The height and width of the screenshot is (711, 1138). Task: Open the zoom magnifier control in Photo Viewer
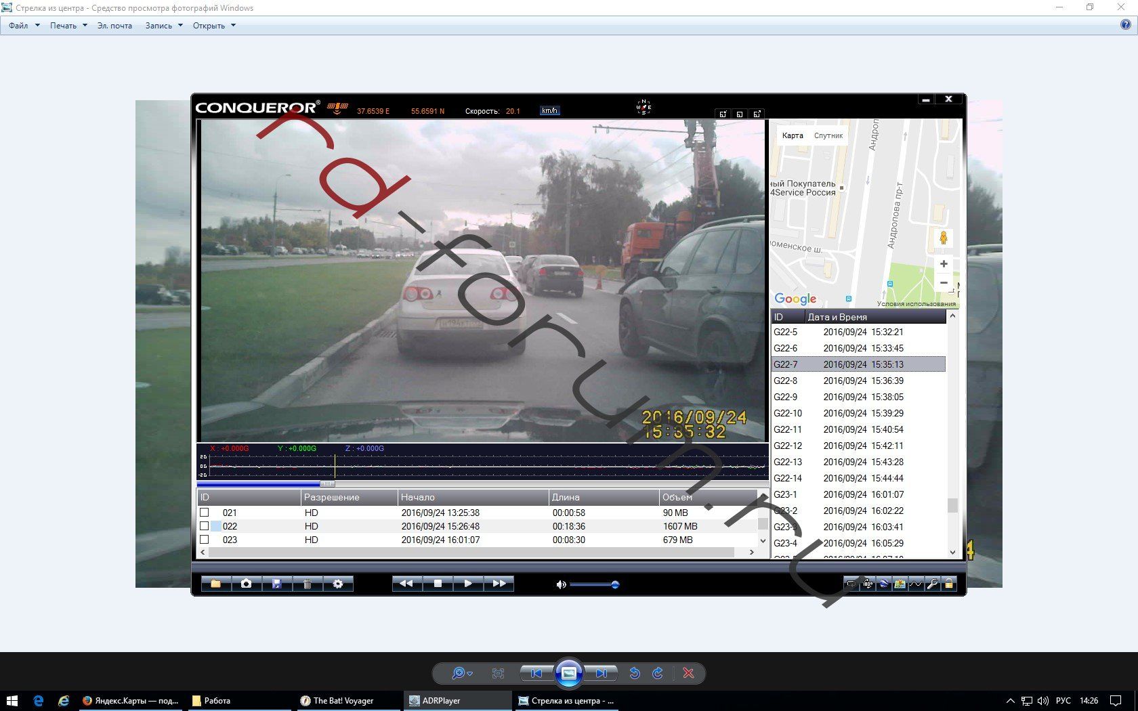click(460, 673)
